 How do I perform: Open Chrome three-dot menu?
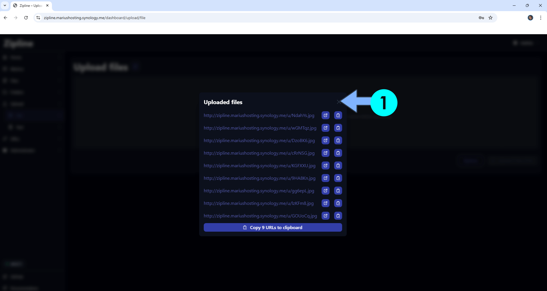click(541, 18)
